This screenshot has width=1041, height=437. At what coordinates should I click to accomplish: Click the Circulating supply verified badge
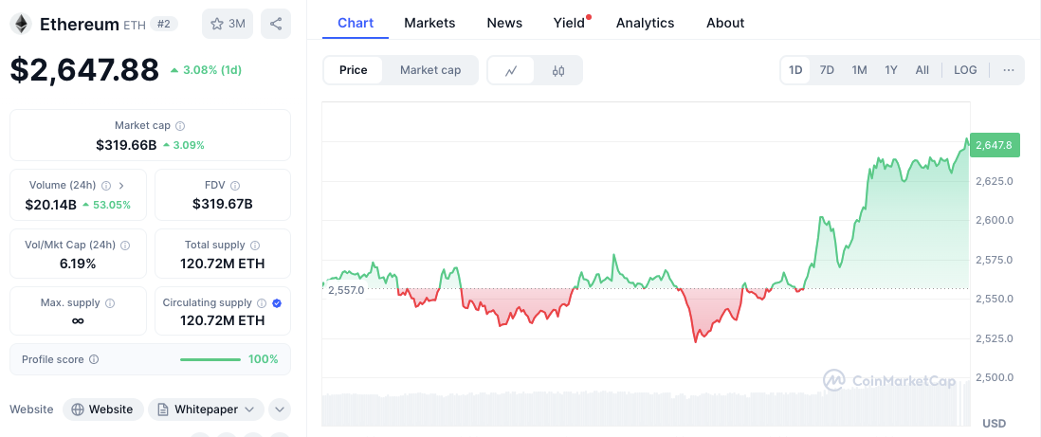click(x=277, y=303)
